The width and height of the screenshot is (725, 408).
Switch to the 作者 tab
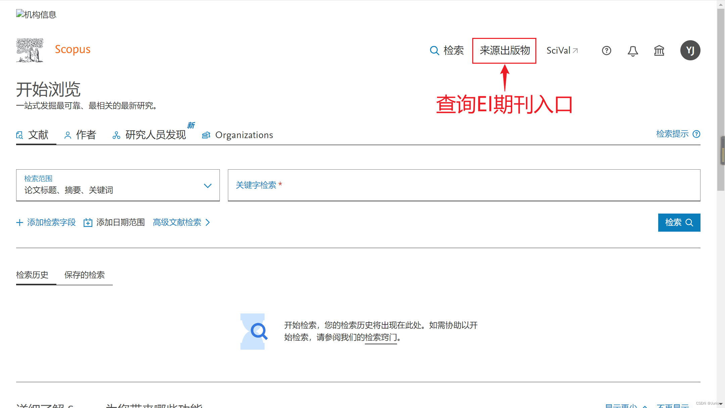tap(81, 135)
